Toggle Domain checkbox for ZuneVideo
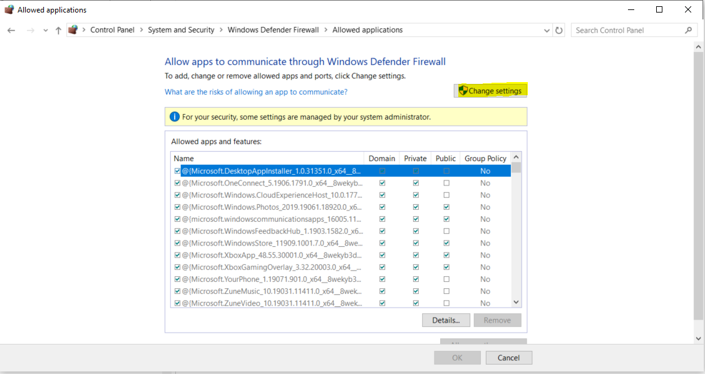The height and width of the screenshot is (374, 705). click(382, 303)
